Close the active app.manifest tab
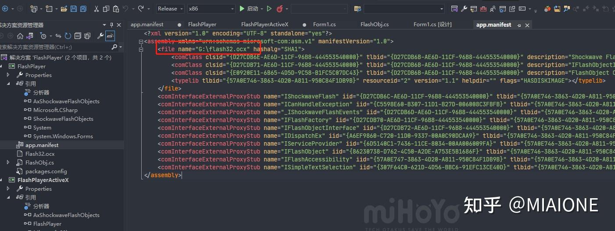This screenshot has height=231, width=615. (x=527, y=25)
